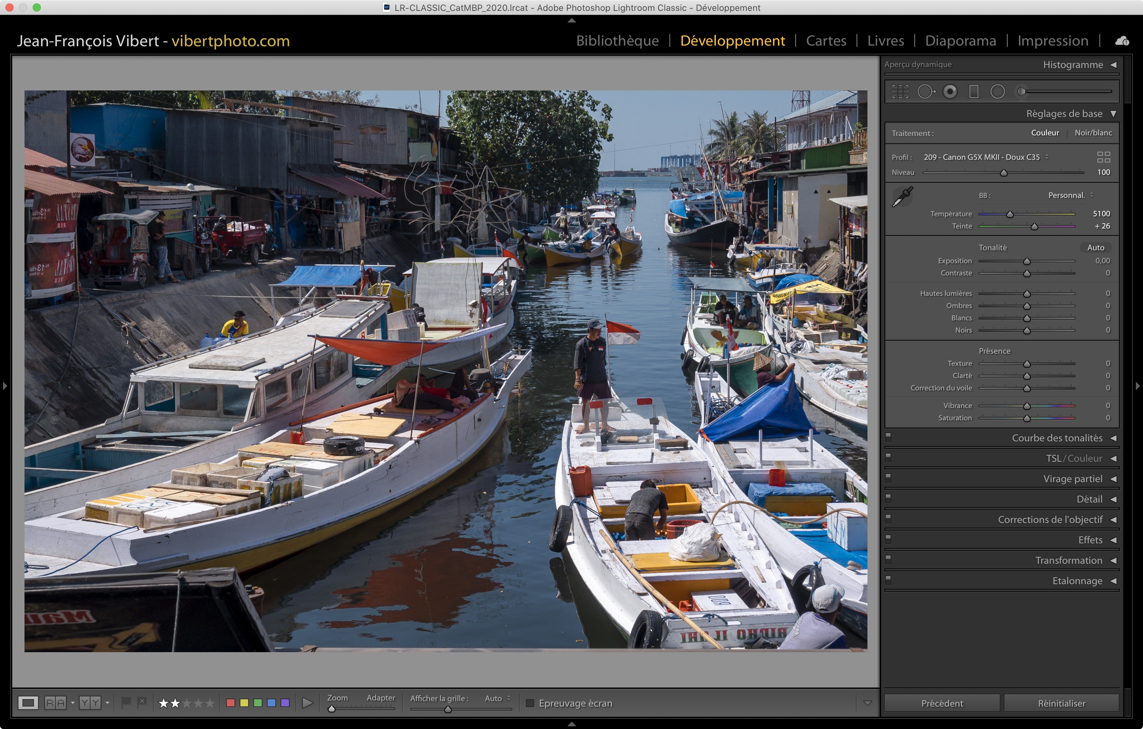Pick the Radial Filter tool
The height and width of the screenshot is (729, 1143).
[x=998, y=91]
